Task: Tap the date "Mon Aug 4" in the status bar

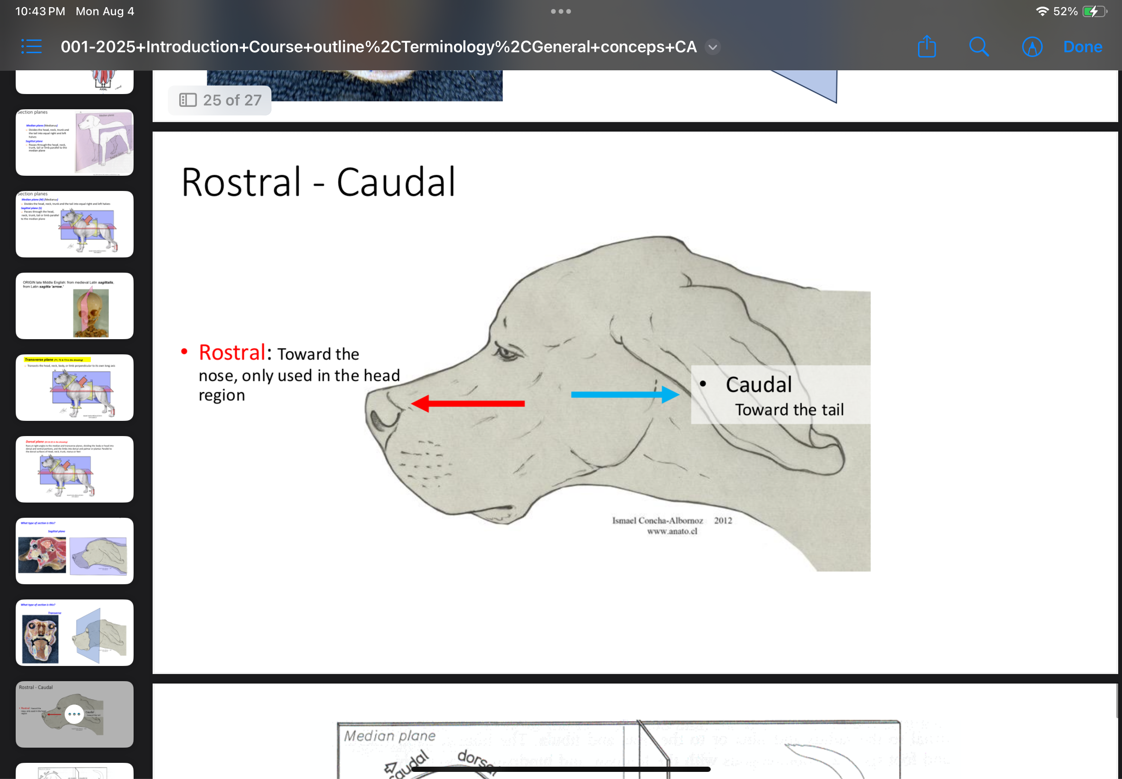Action: (x=105, y=11)
